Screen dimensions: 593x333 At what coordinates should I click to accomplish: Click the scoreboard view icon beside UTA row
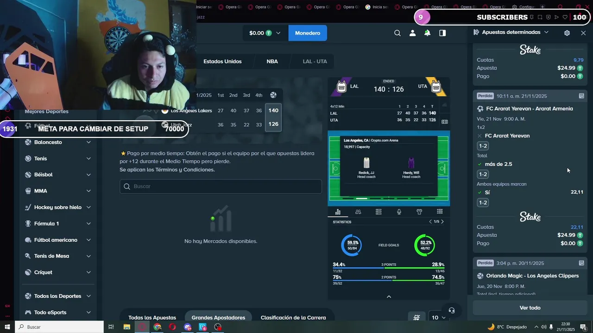445,122
